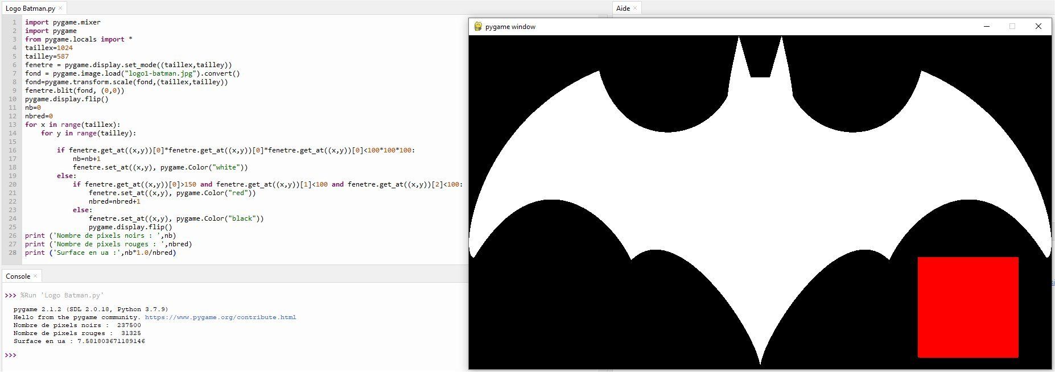
Task: Open the pygame.org contribute link
Action: coord(220,317)
